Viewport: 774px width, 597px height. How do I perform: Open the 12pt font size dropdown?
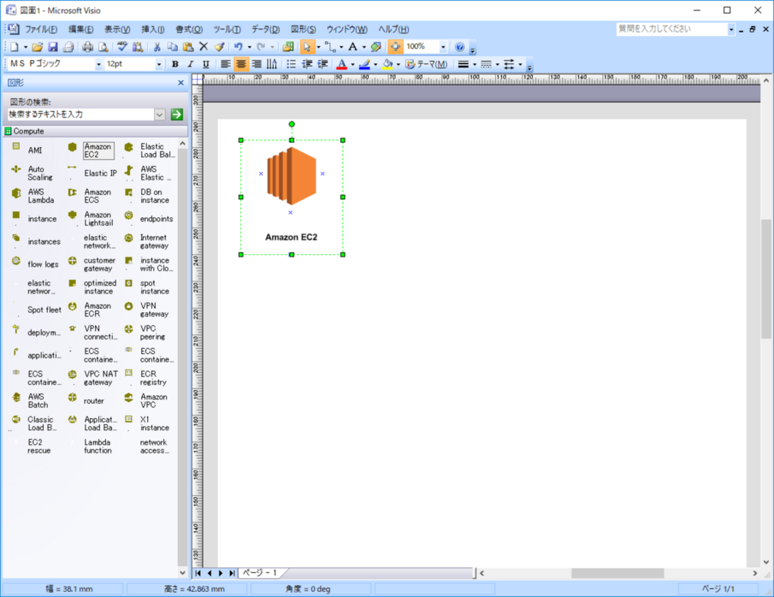(158, 64)
